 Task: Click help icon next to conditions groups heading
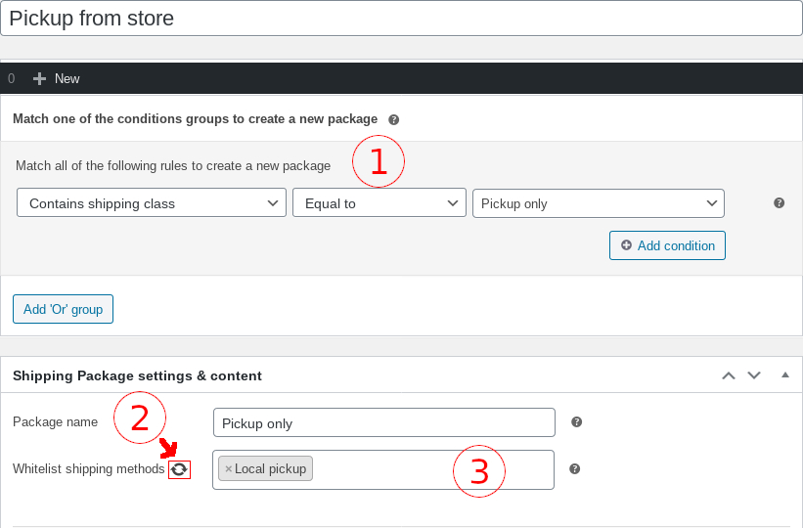393,119
